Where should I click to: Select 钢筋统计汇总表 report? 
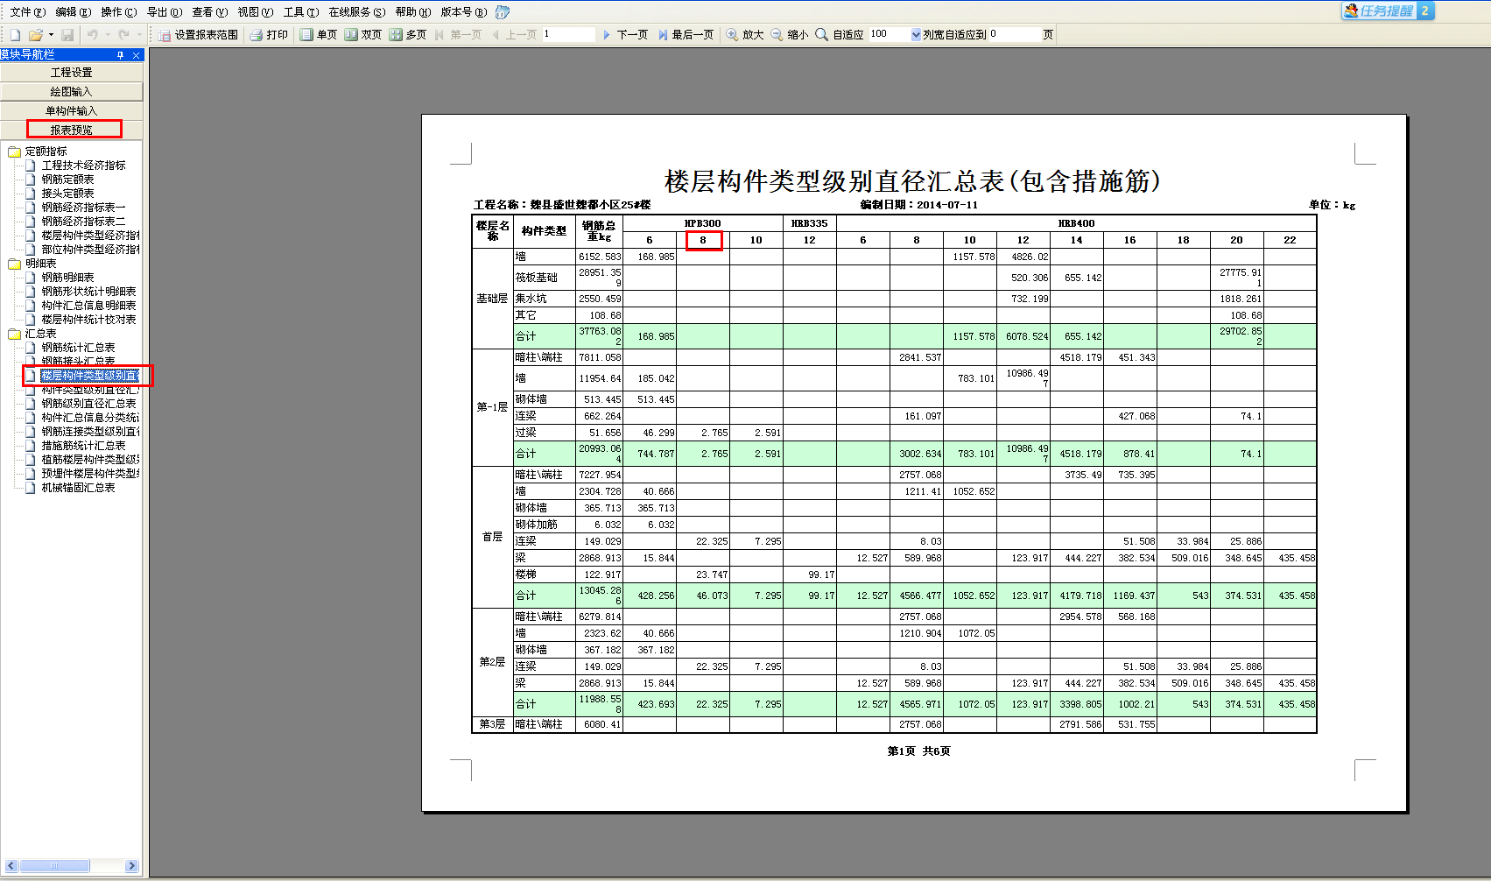tap(78, 348)
